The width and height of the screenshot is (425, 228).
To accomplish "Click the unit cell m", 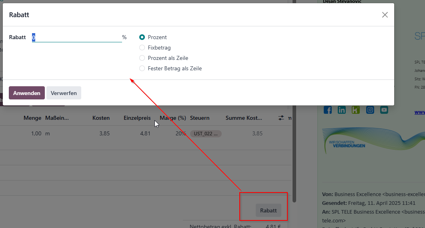I will click(x=48, y=134).
